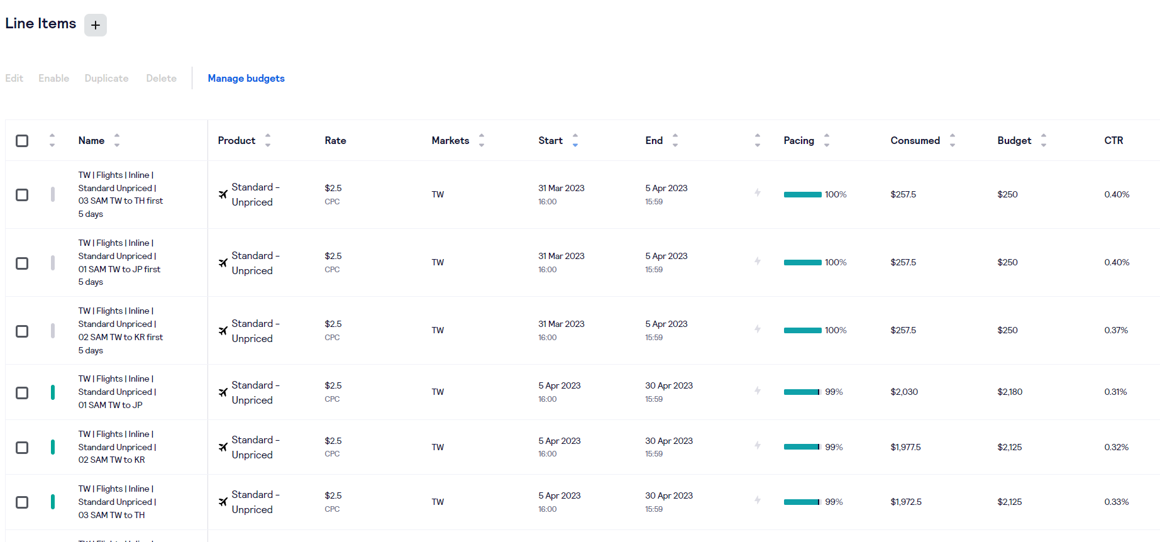Sort table by Pacing column

[827, 140]
